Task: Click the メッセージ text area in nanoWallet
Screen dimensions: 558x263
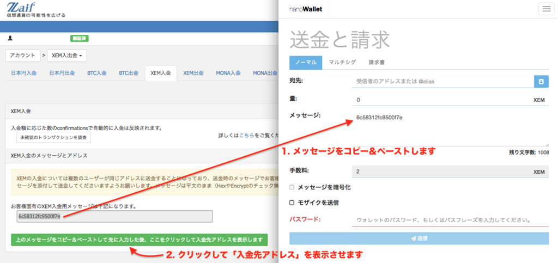Action: point(451,129)
